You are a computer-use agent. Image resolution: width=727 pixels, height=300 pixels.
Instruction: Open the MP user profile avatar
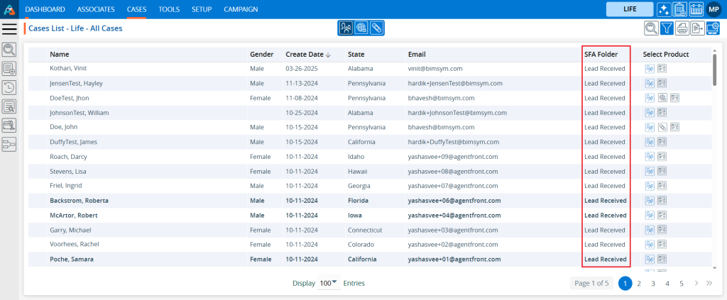coord(714,9)
